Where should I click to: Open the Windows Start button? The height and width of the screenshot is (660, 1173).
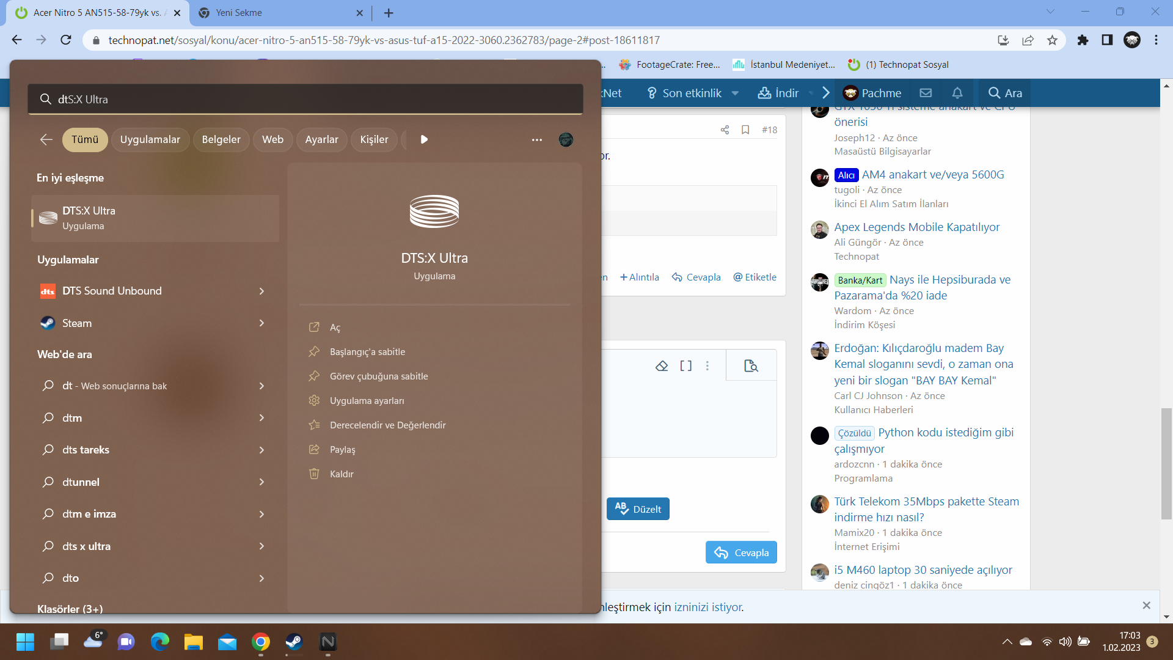(25, 642)
